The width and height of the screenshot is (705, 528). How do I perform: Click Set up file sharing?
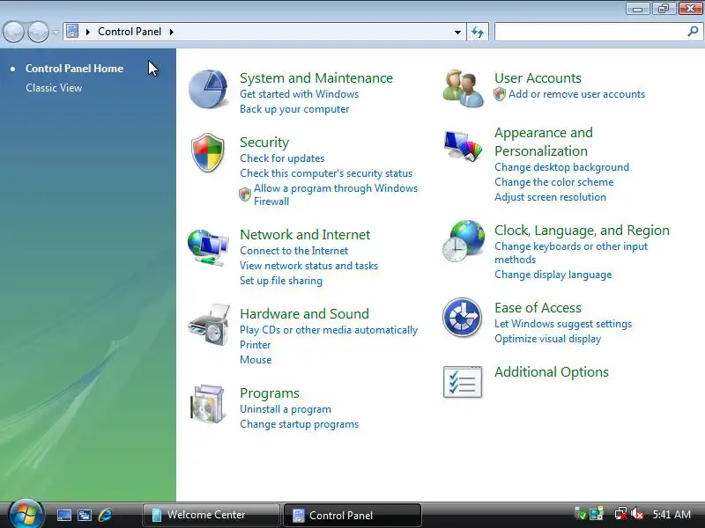point(280,281)
